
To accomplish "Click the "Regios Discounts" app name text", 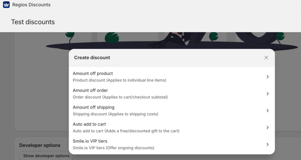I will coord(31,5).
